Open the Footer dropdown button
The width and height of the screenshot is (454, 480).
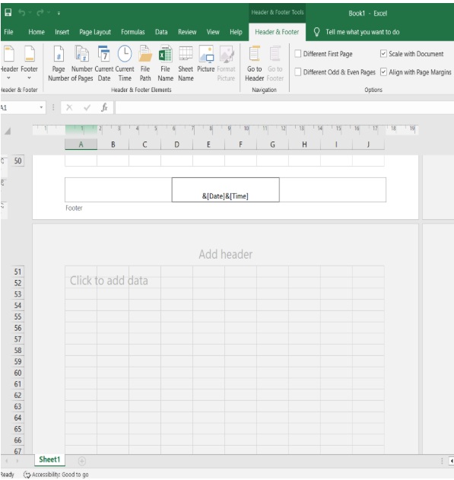point(30,63)
